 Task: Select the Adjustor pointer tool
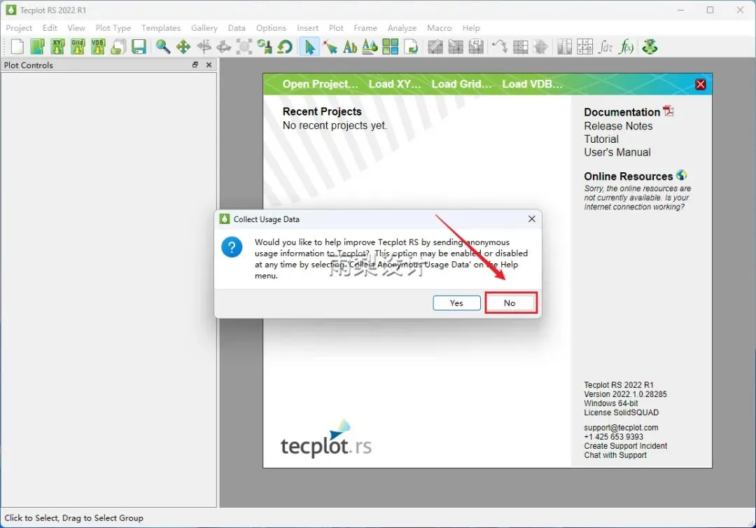tap(330, 47)
